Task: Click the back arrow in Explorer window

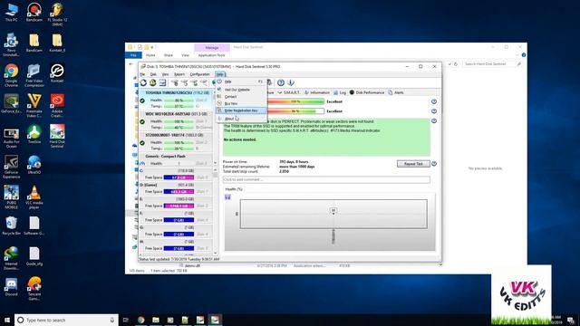Action: [130, 64]
